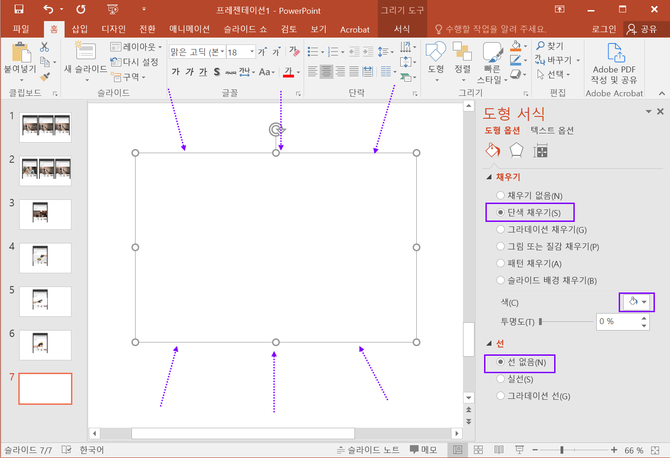Justify paragraph text

[354, 72]
